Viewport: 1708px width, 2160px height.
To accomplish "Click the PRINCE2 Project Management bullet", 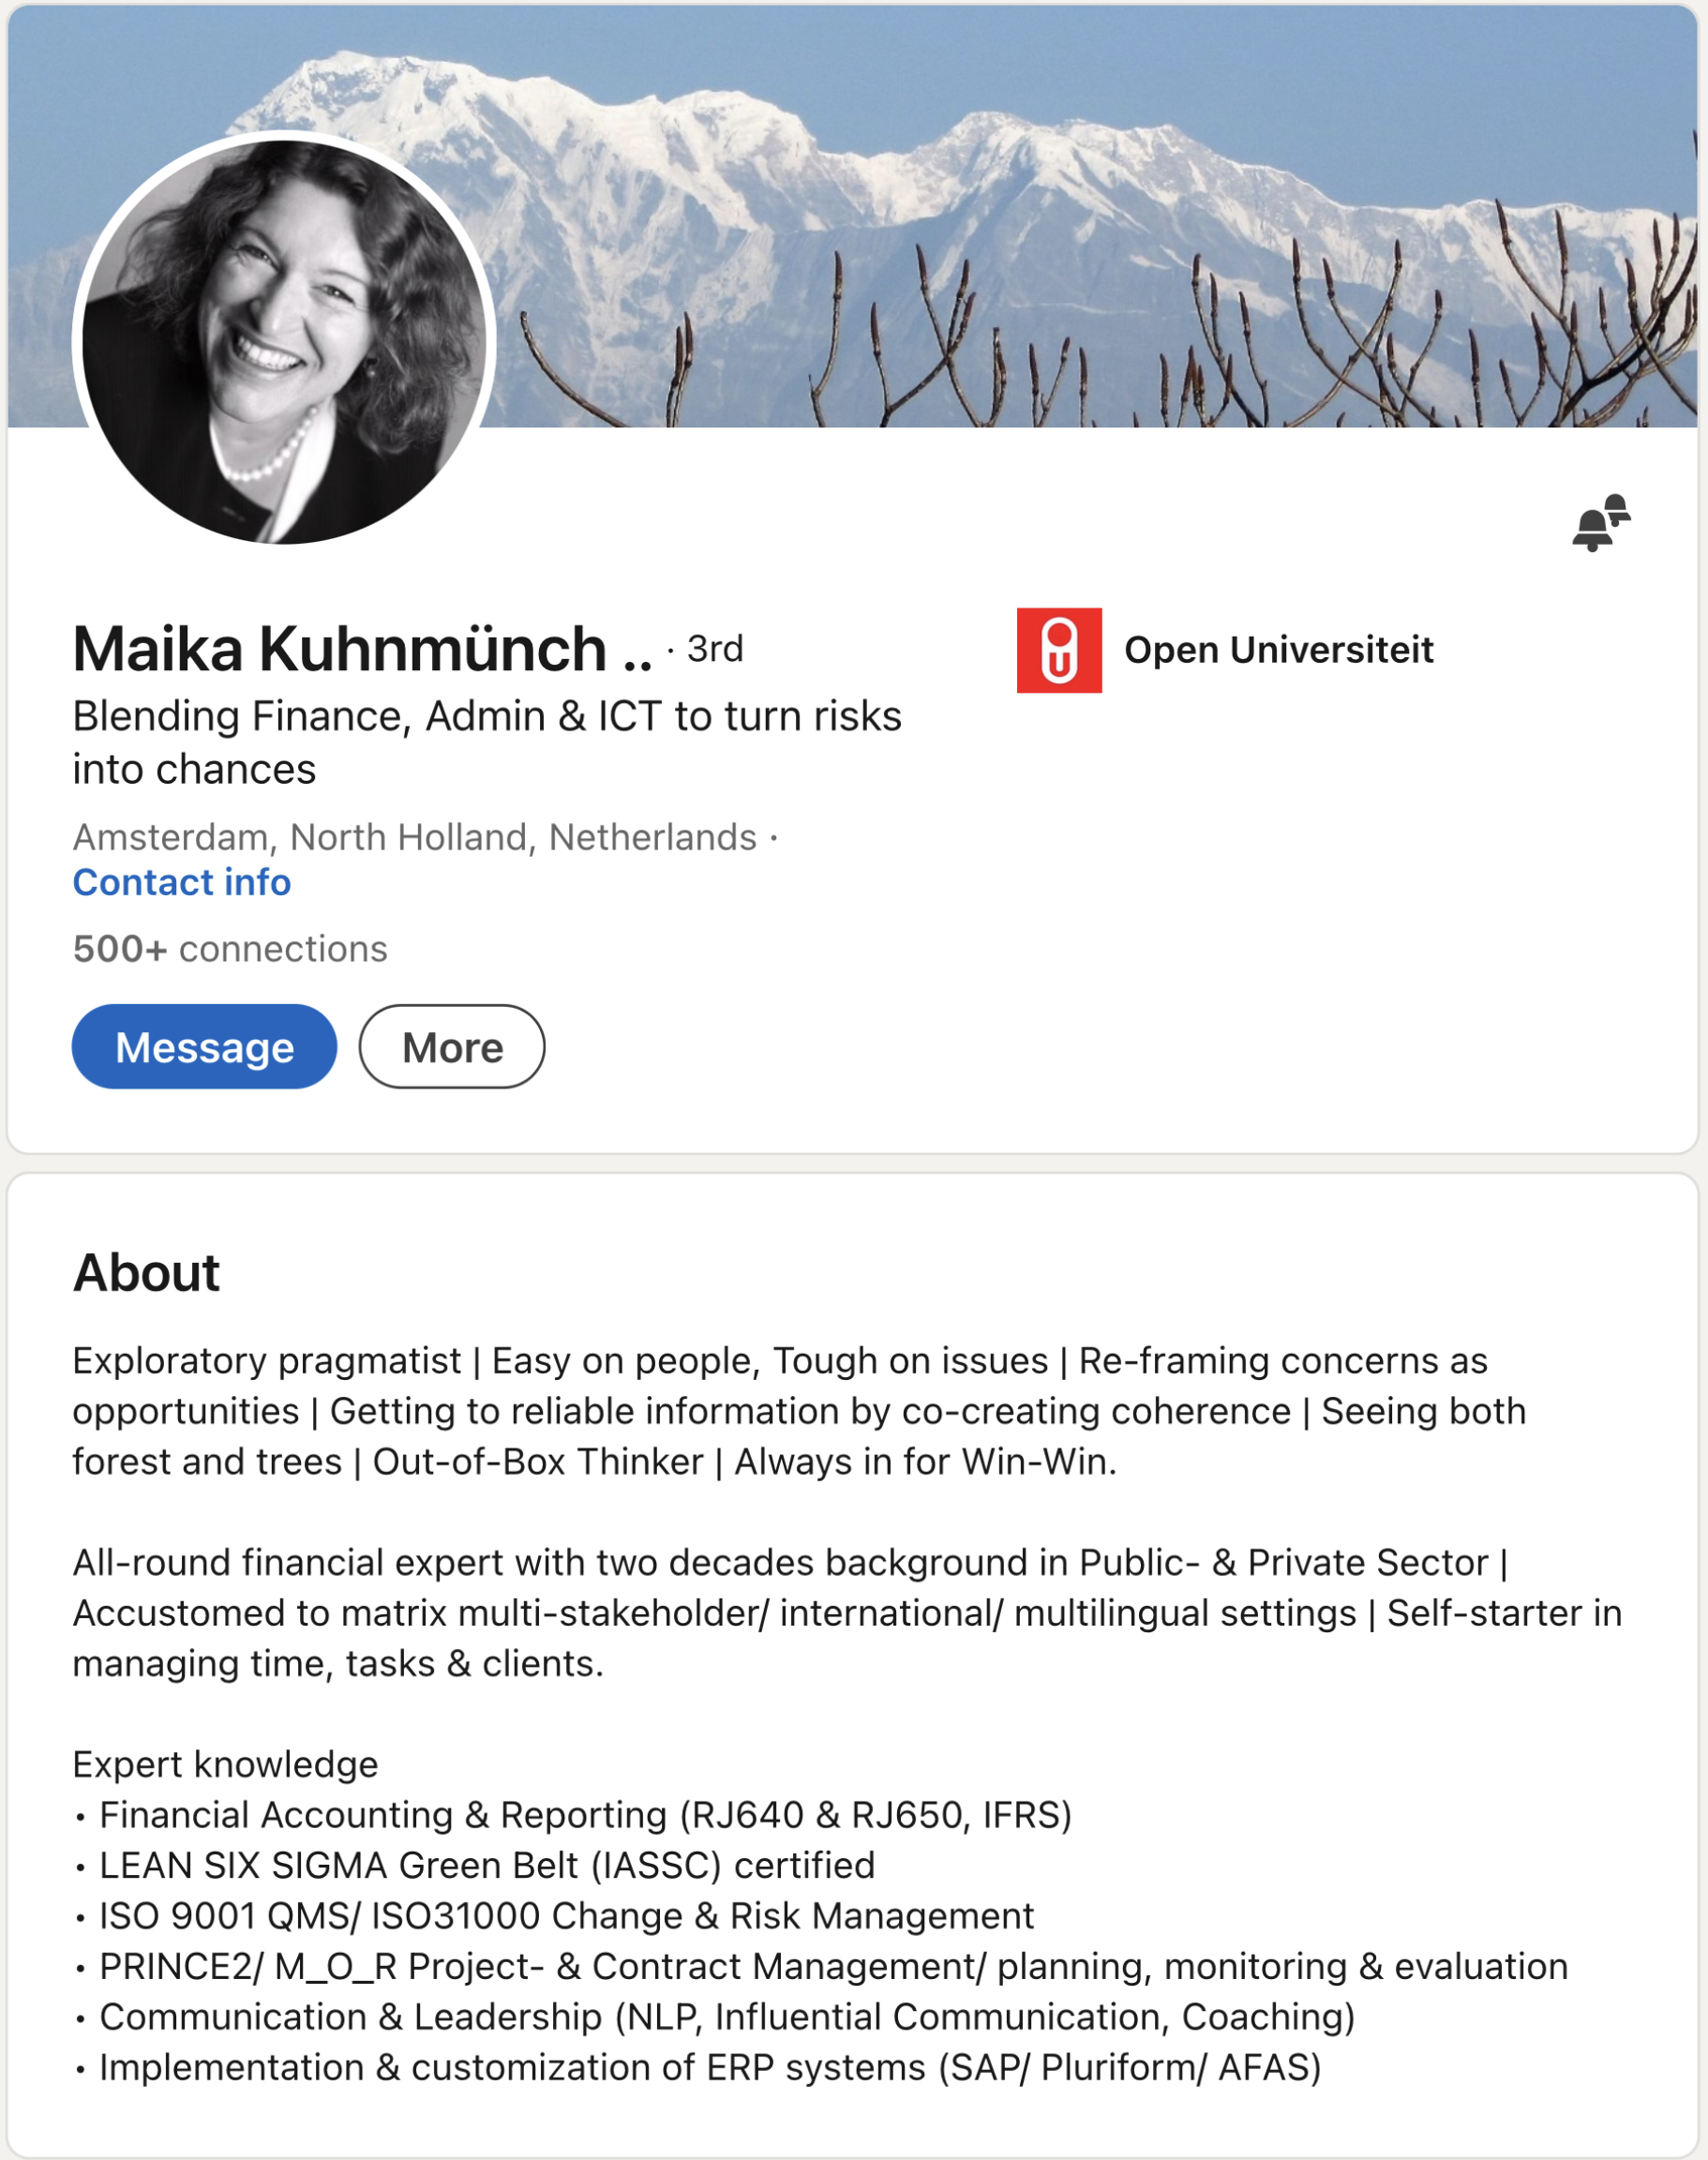I will point(832,1966).
